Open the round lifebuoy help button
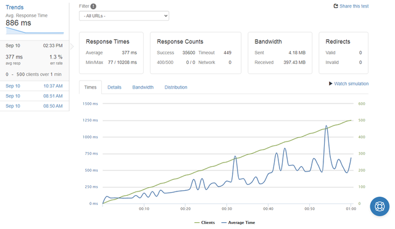 pyautogui.click(x=380, y=206)
